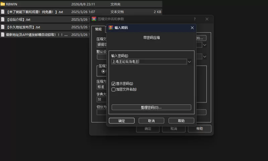Open 整理密码(O)... button
Viewport: 268px width, 161px height.
coord(151,107)
